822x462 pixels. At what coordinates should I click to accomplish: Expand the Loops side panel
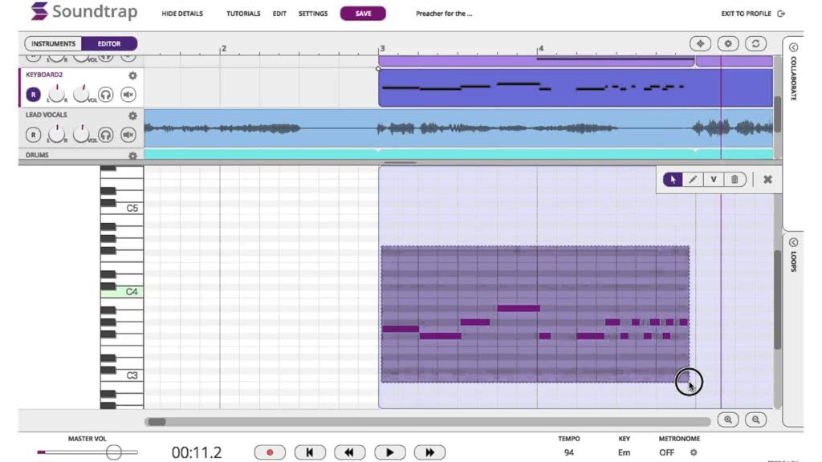pos(793,243)
